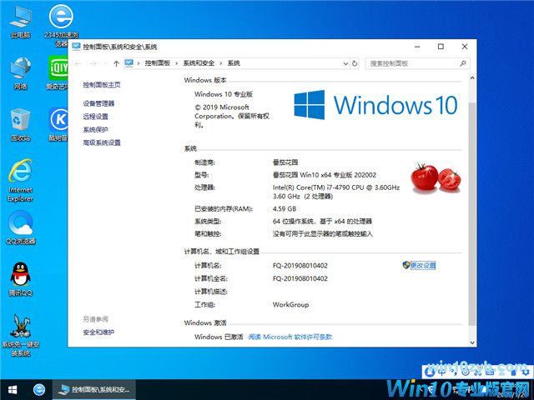534x400 pixels.
Task: Click the window title bar system icon
Action: (x=76, y=47)
